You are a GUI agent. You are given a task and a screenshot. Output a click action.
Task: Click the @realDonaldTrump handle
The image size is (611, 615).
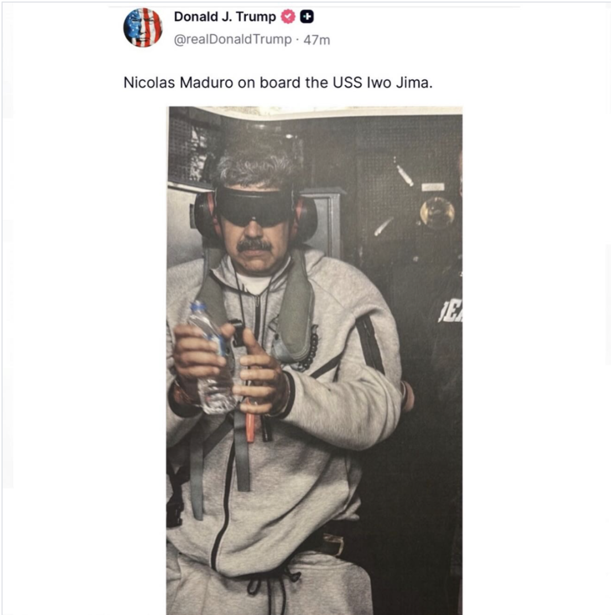[x=232, y=40]
